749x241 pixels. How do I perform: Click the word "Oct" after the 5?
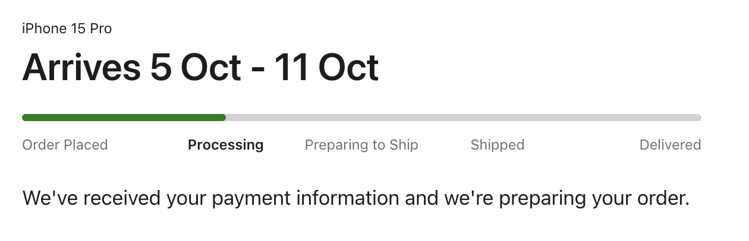(211, 67)
